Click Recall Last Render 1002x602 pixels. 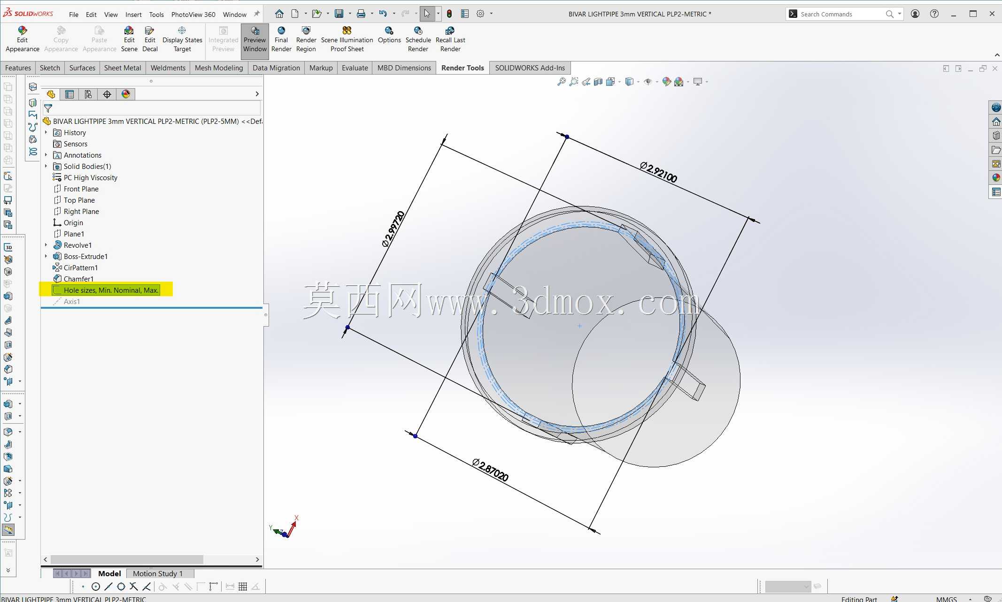[x=450, y=39]
